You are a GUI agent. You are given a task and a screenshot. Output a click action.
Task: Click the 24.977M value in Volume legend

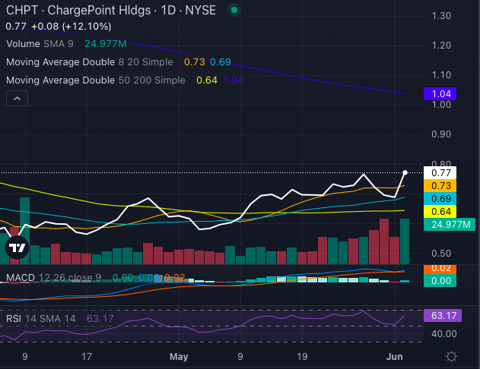[106, 44]
